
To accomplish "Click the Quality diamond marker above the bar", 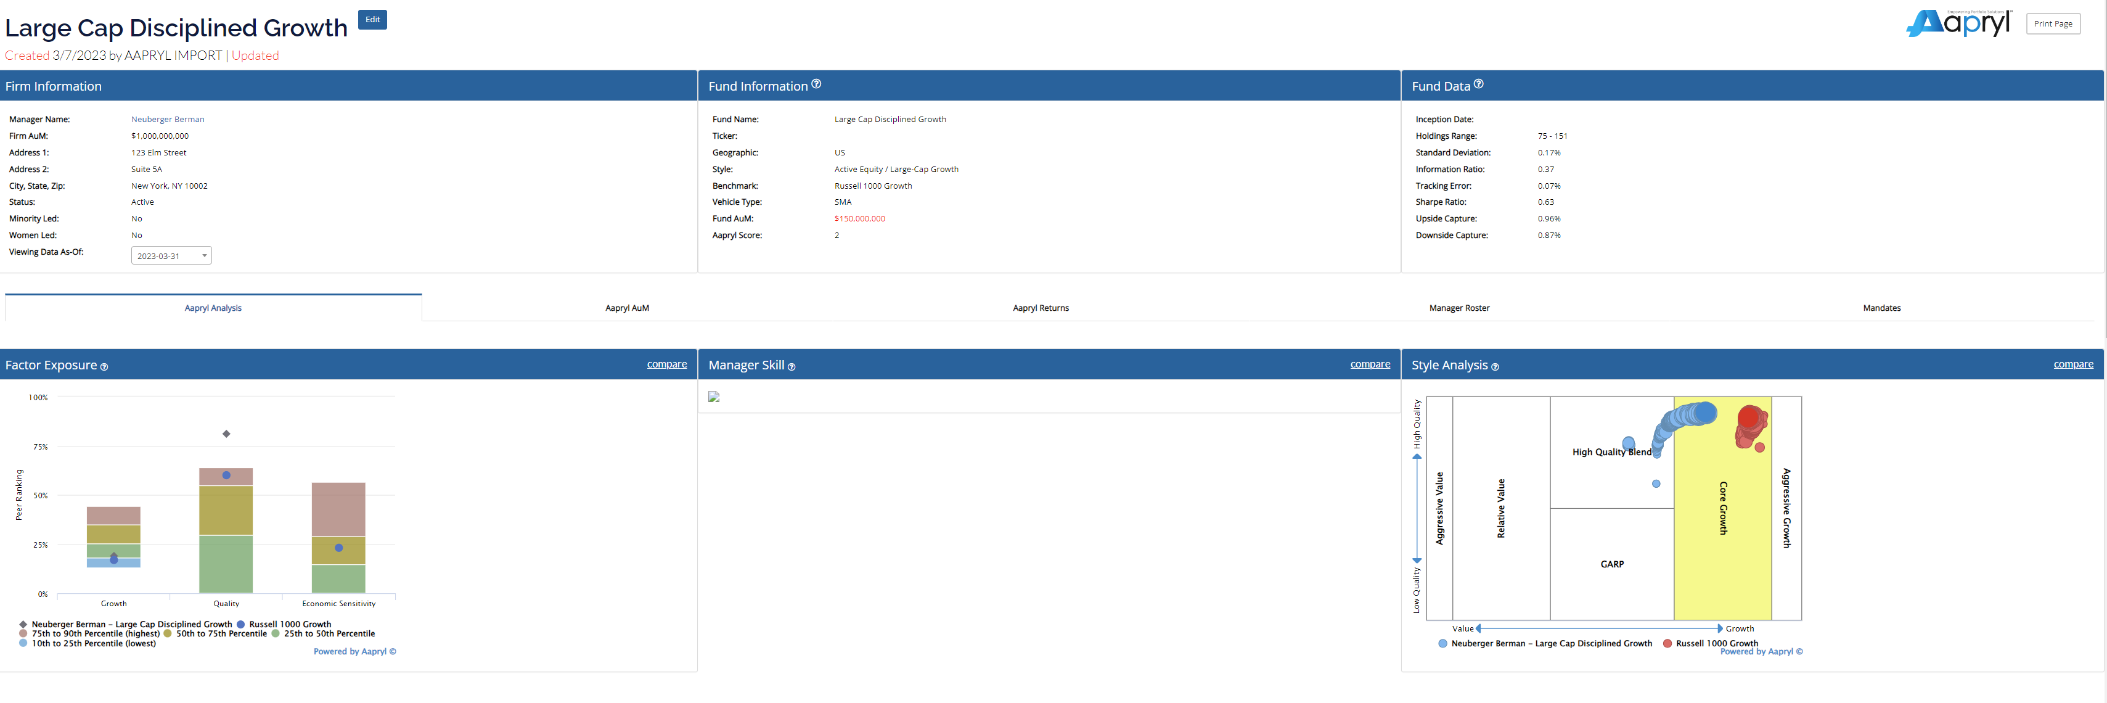I will pyautogui.click(x=227, y=434).
